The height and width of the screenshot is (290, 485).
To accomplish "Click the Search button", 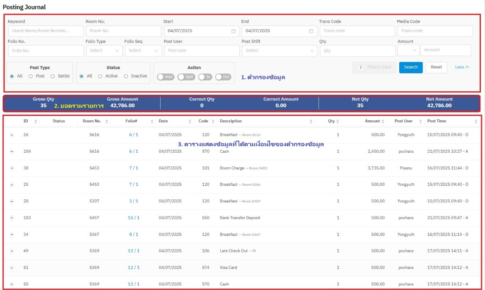I will pos(411,67).
